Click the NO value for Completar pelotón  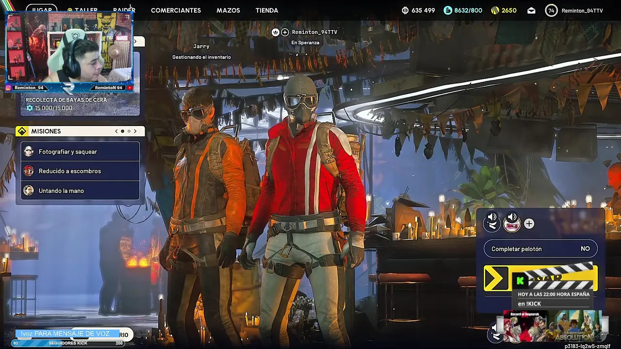[585, 249]
